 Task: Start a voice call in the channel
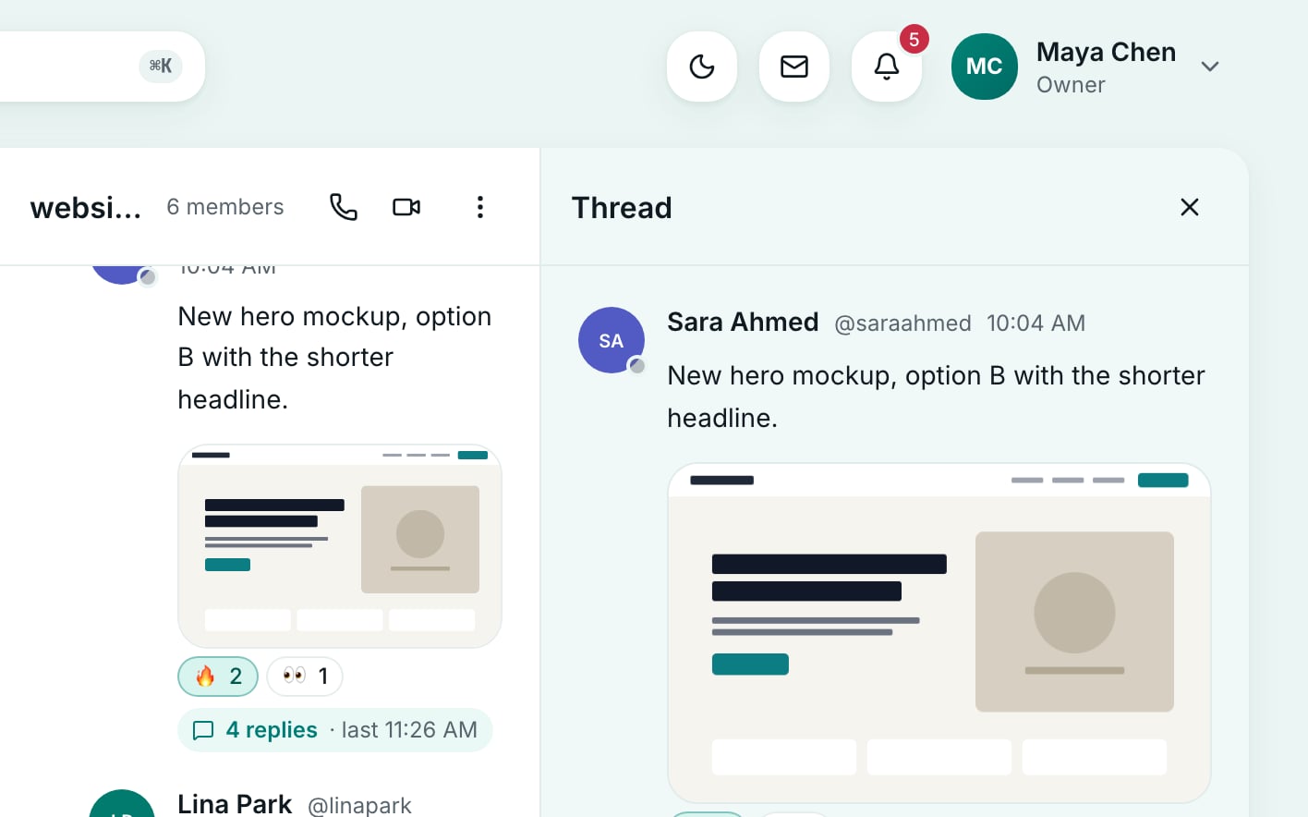pos(344,207)
